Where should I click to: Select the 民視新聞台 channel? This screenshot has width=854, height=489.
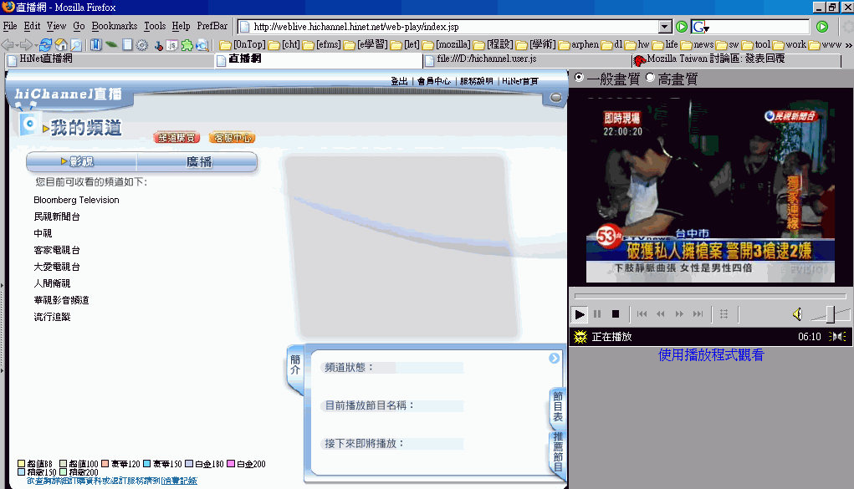[x=57, y=216]
